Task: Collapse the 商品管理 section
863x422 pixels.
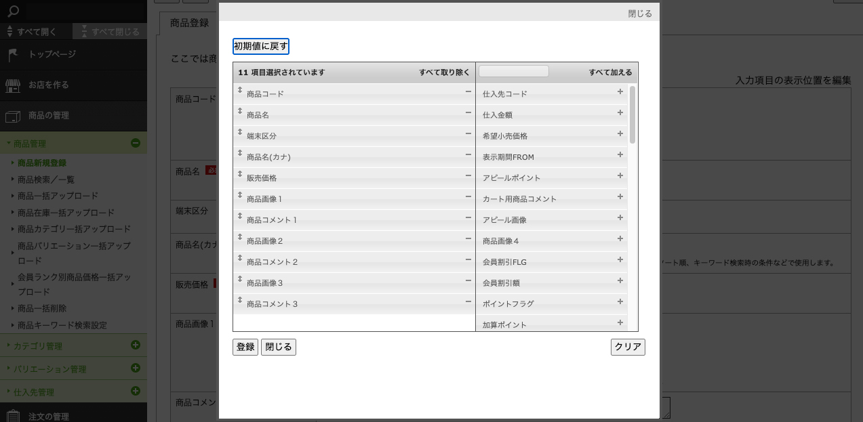Action: 135,143
